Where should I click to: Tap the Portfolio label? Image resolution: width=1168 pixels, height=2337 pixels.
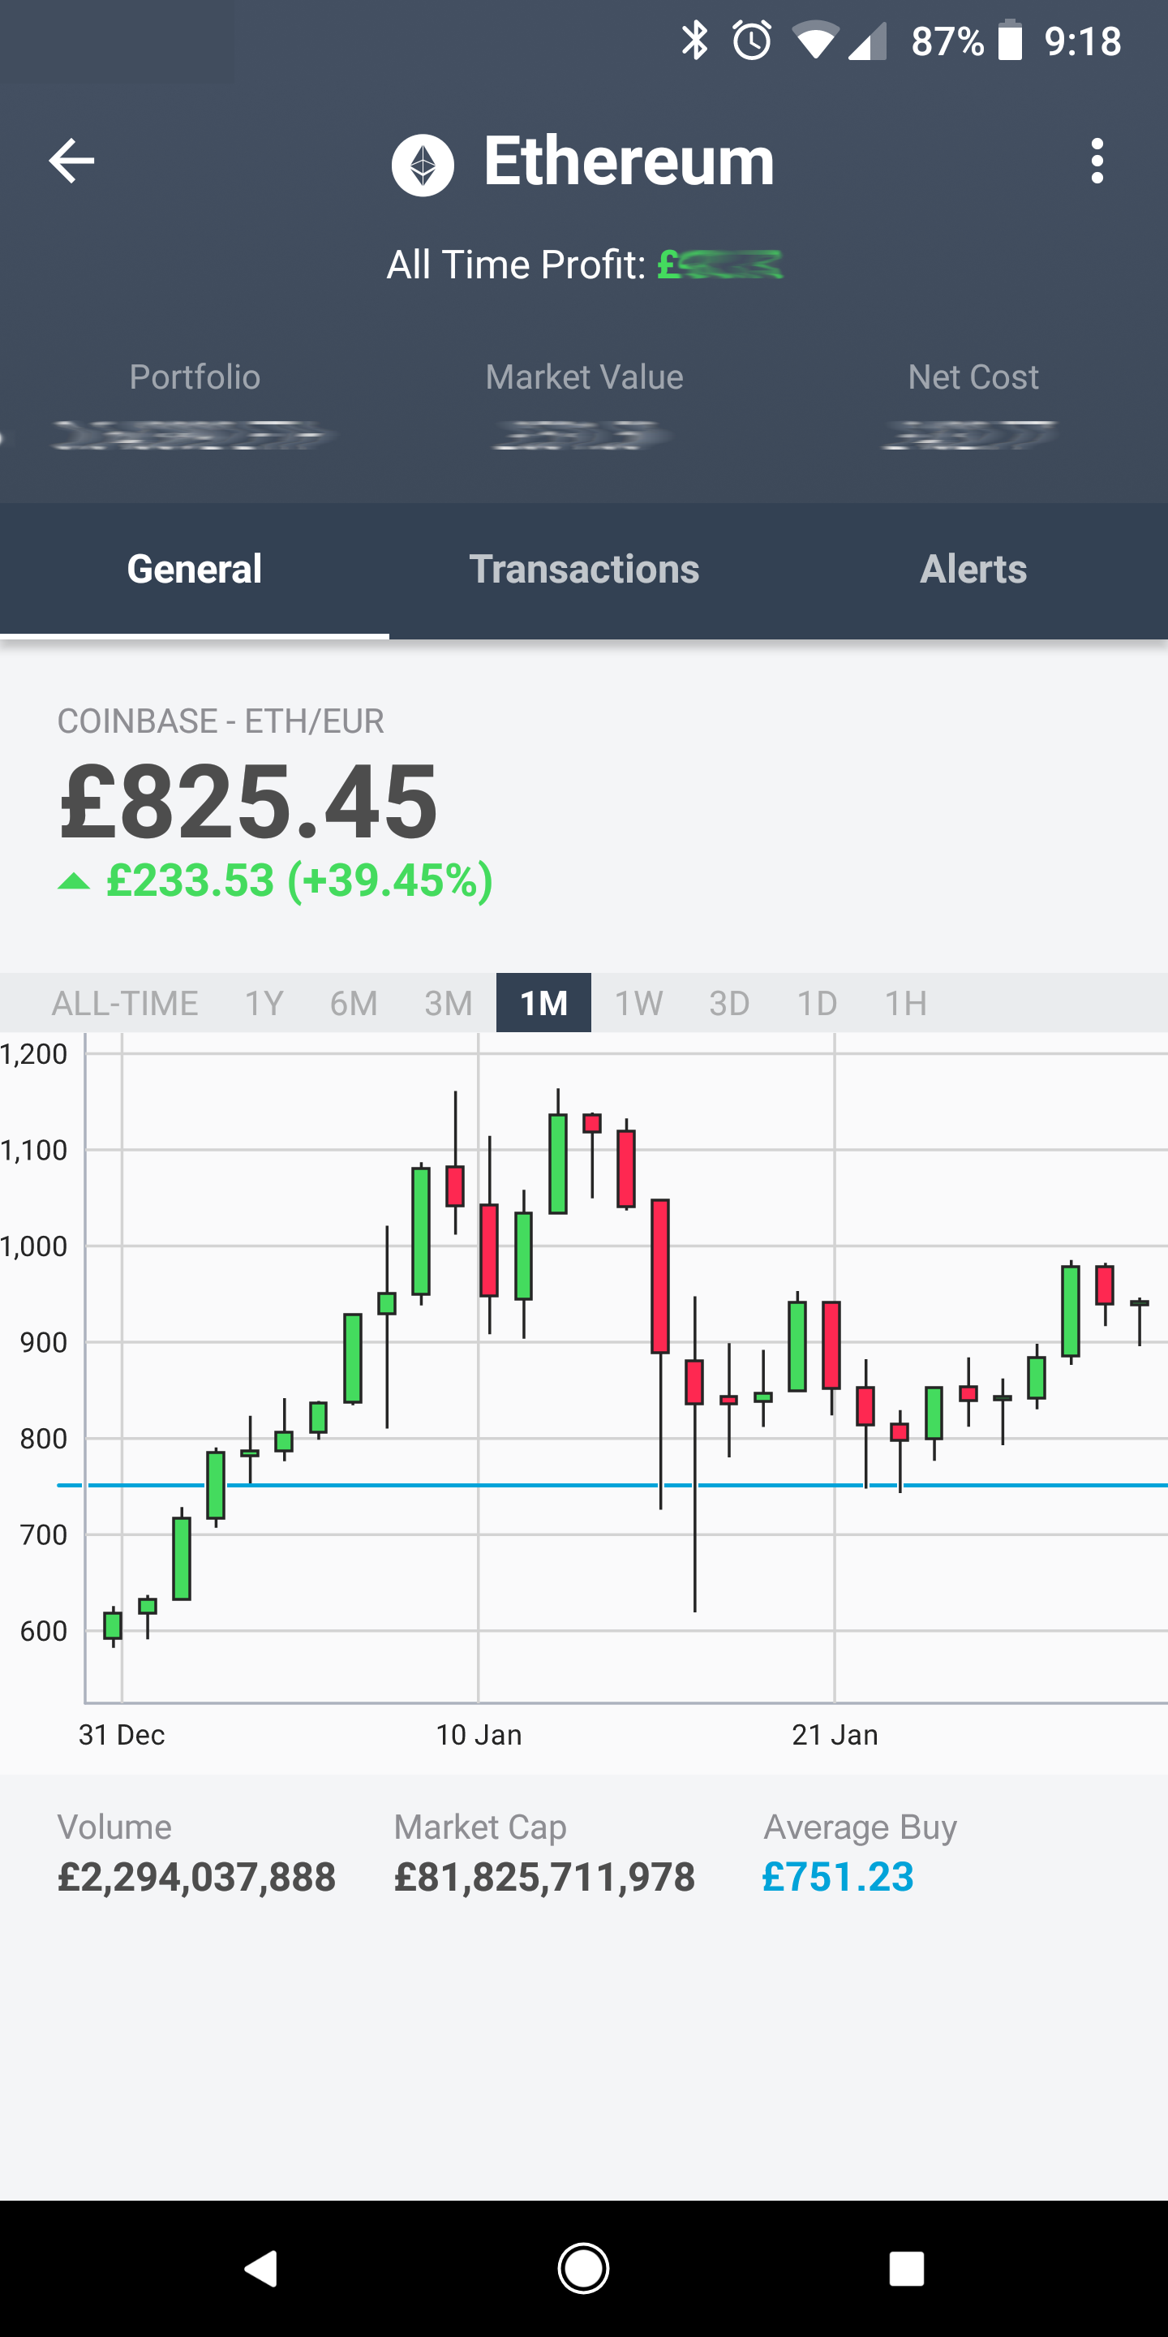point(195,377)
